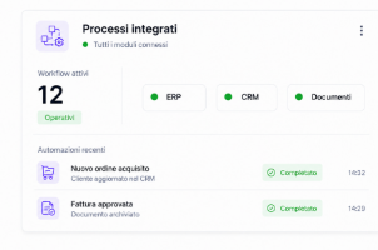Click the green dot beside ERP
The image size is (378, 250).
[155, 97]
